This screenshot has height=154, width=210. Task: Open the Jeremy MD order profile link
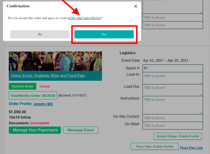click(x=43, y=104)
